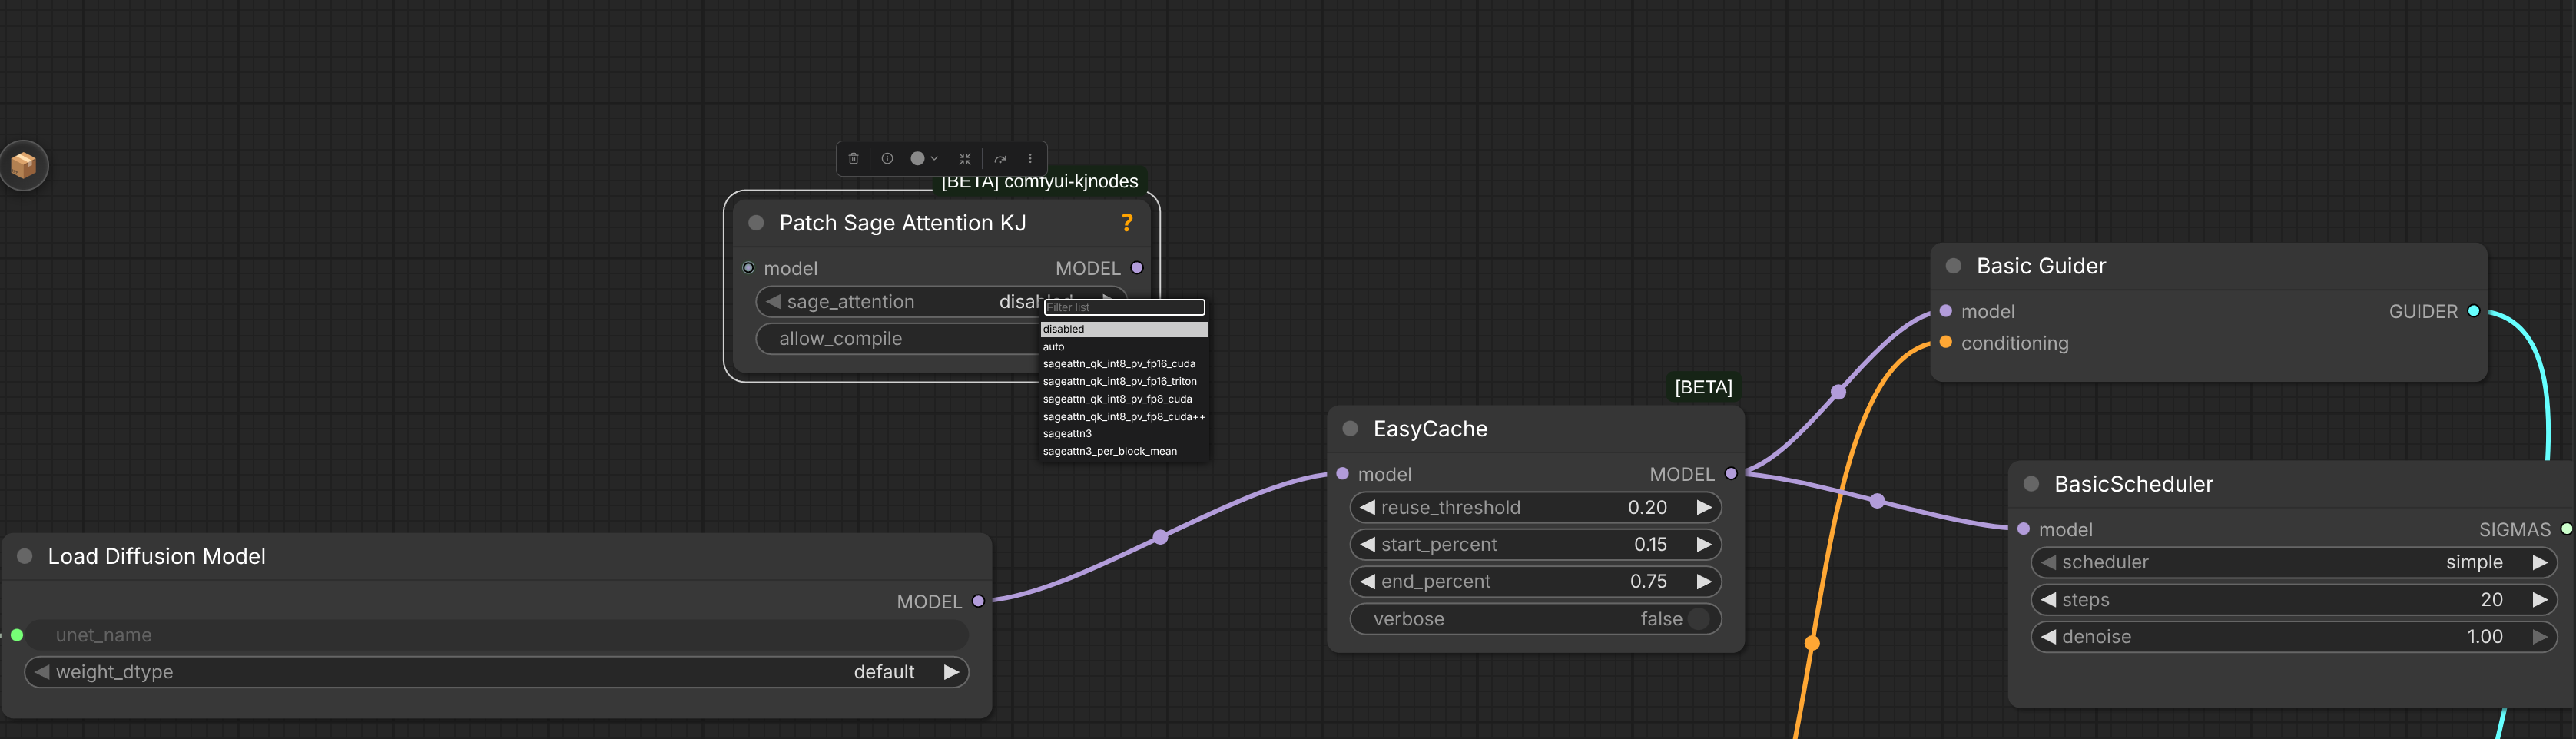Bypass the node with curved arrow icon

tap(1000, 158)
